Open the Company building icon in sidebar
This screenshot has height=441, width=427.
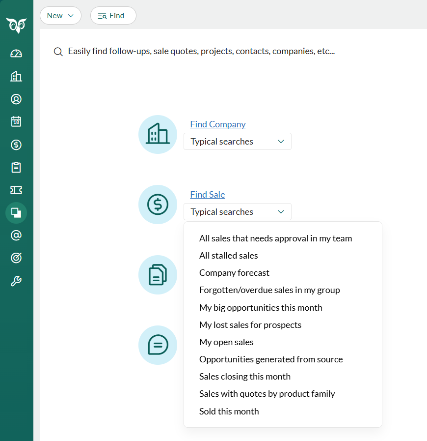tap(16, 76)
